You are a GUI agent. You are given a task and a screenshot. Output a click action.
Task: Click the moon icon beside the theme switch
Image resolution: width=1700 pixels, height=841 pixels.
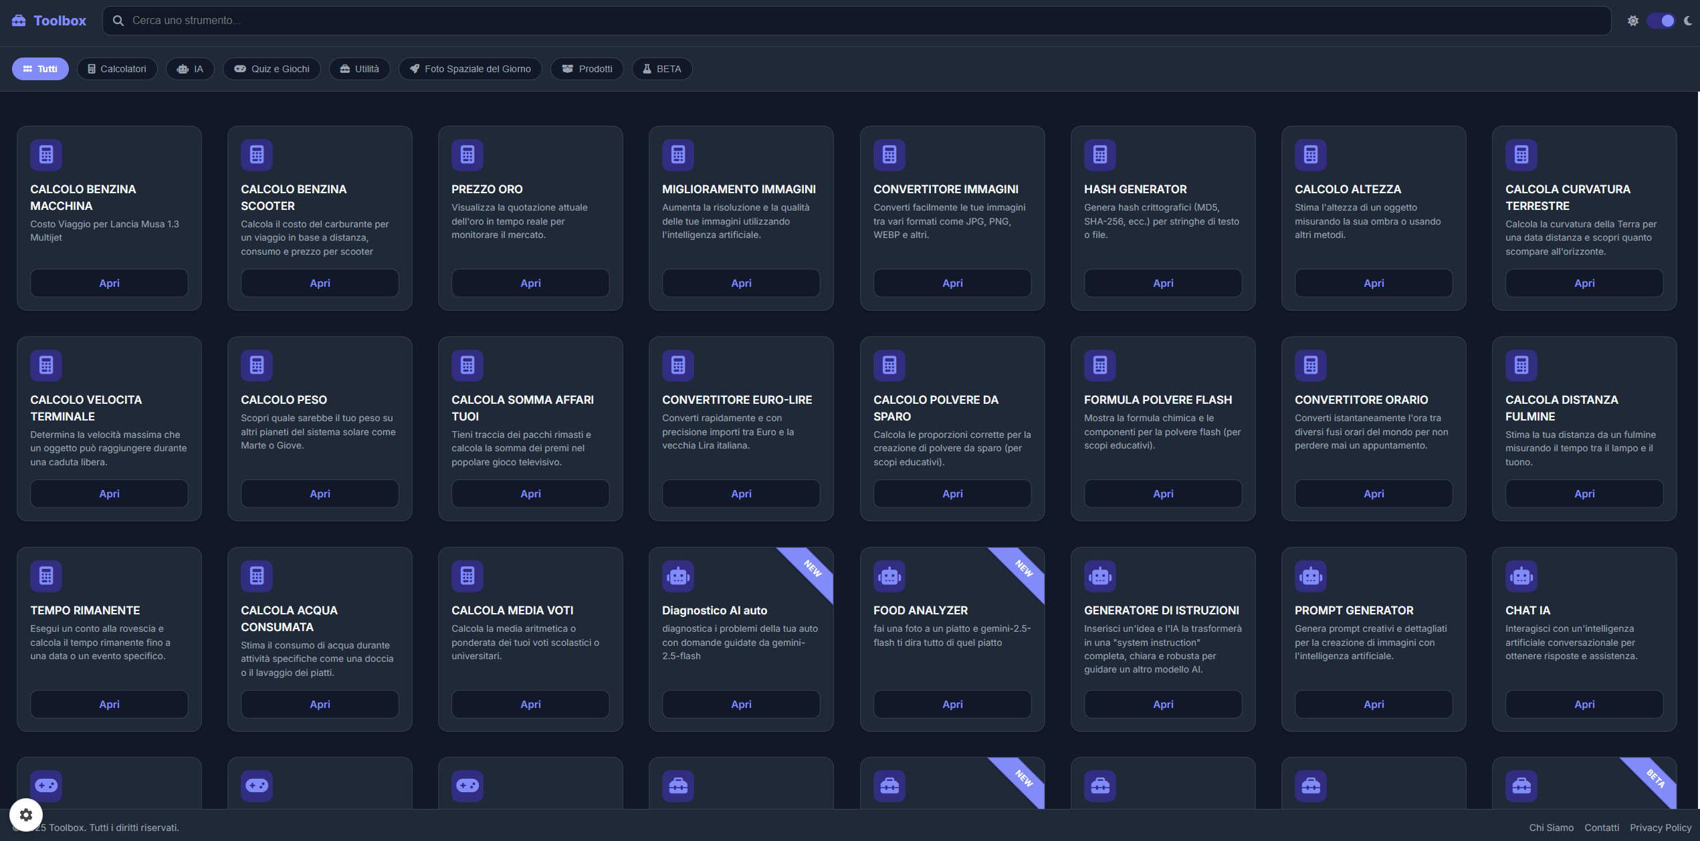1688,21
